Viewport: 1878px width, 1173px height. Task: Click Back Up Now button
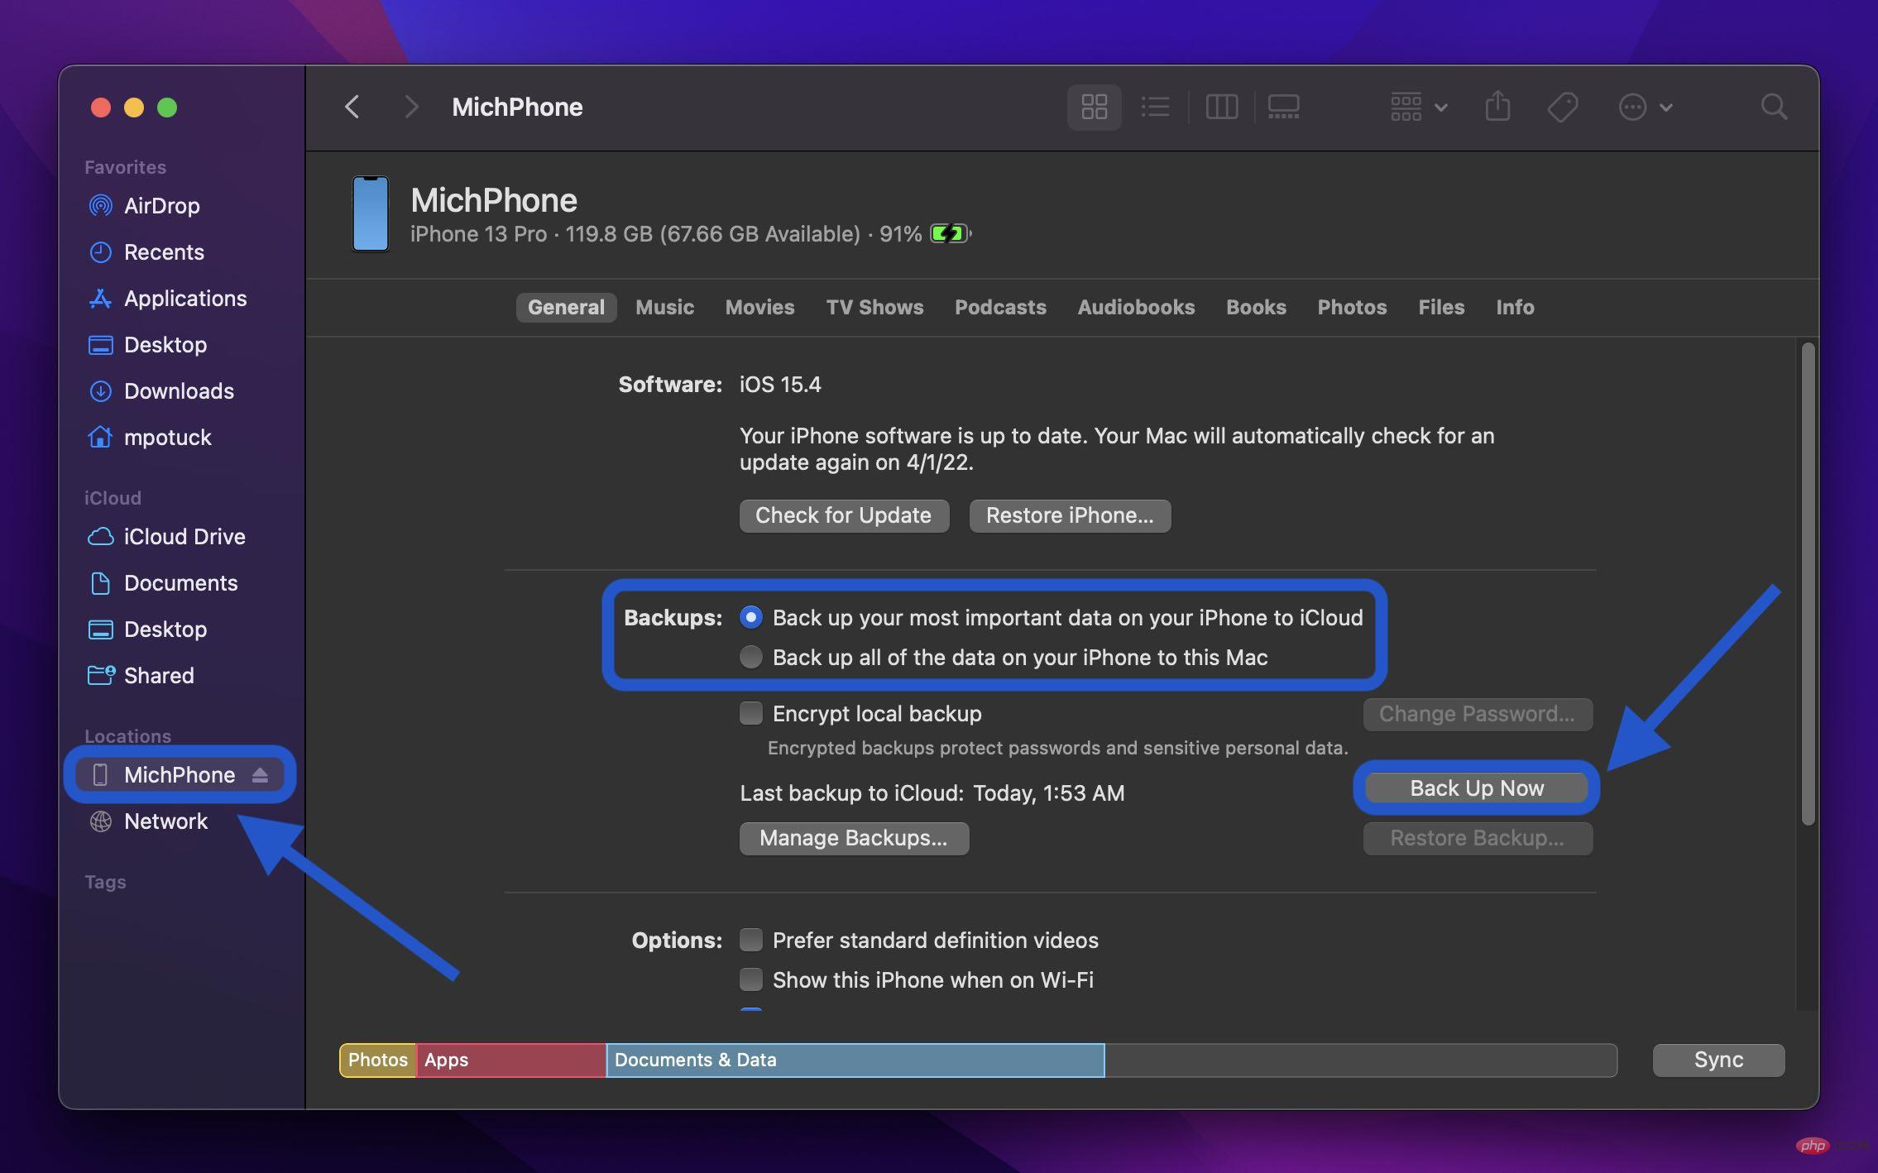(x=1475, y=788)
